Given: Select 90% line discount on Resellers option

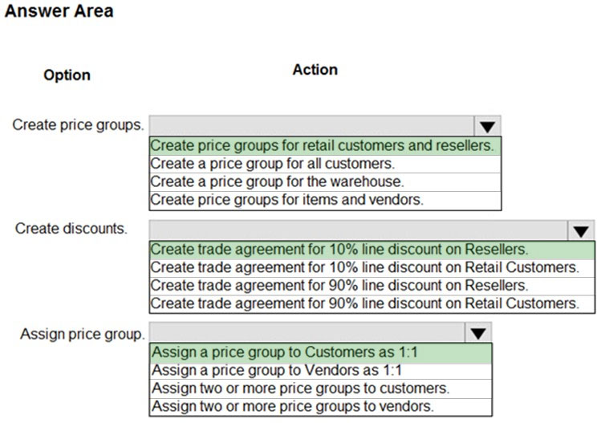Looking at the screenshot, I should [372, 285].
